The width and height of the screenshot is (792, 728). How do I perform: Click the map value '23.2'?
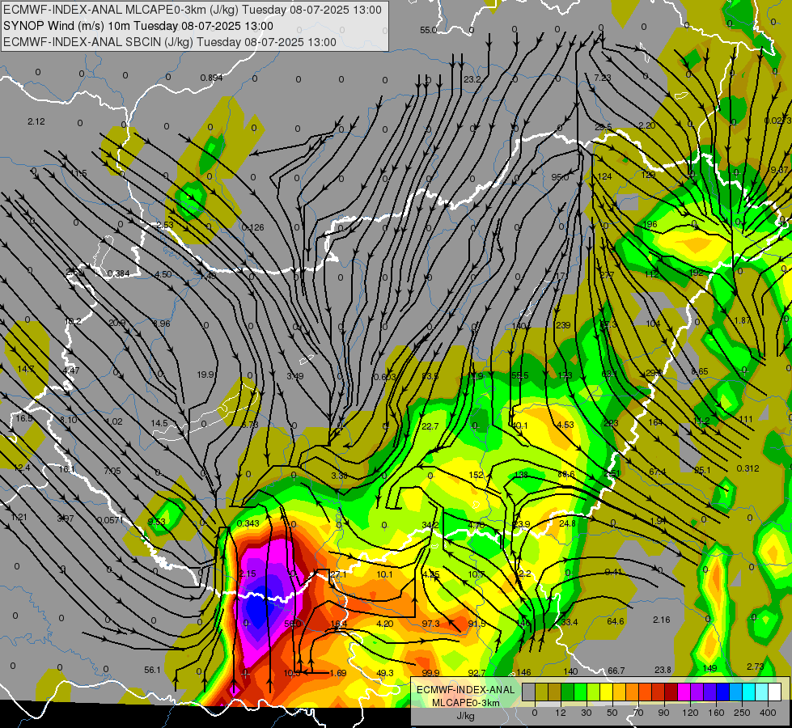pyautogui.click(x=472, y=79)
